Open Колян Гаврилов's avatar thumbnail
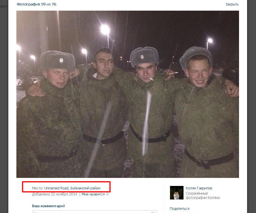 [177, 193]
